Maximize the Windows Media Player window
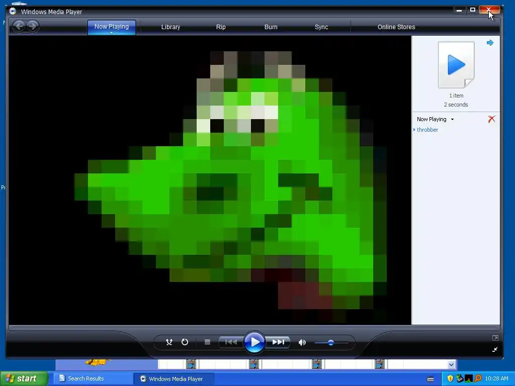The width and height of the screenshot is (515, 386). pyautogui.click(x=473, y=10)
